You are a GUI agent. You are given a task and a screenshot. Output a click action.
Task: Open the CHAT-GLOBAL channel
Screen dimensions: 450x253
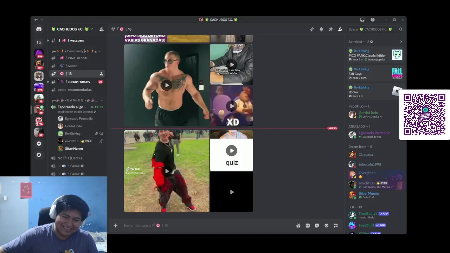[77, 58]
